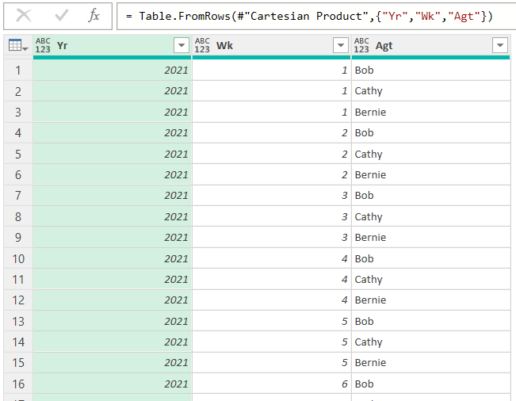
Task: Click Bob cell in row 1
Action: click(430, 70)
